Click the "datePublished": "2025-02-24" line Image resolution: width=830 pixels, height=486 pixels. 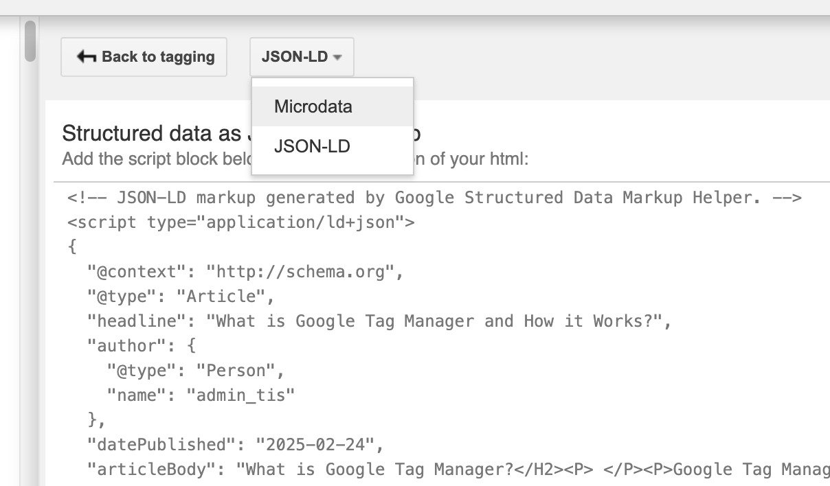tap(235, 445)
